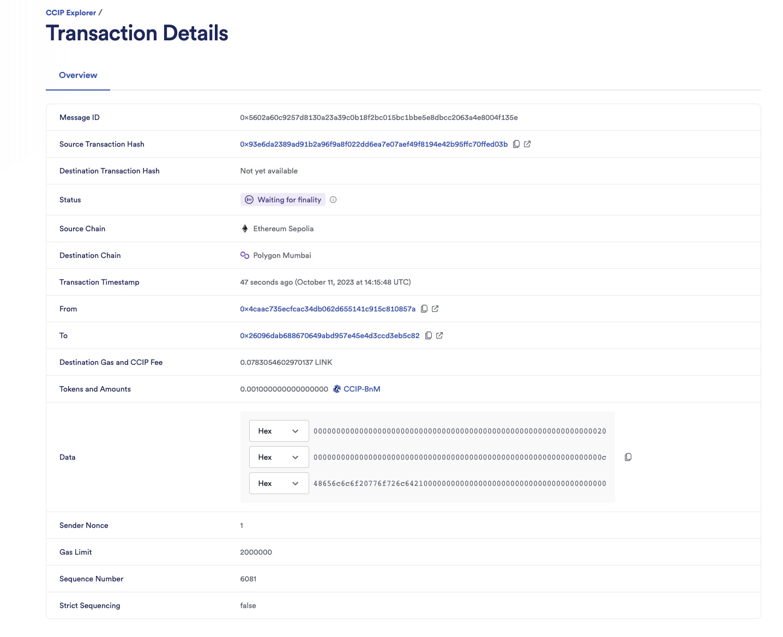
Task: Open To address external link icon
Action: tap(439, 336)
